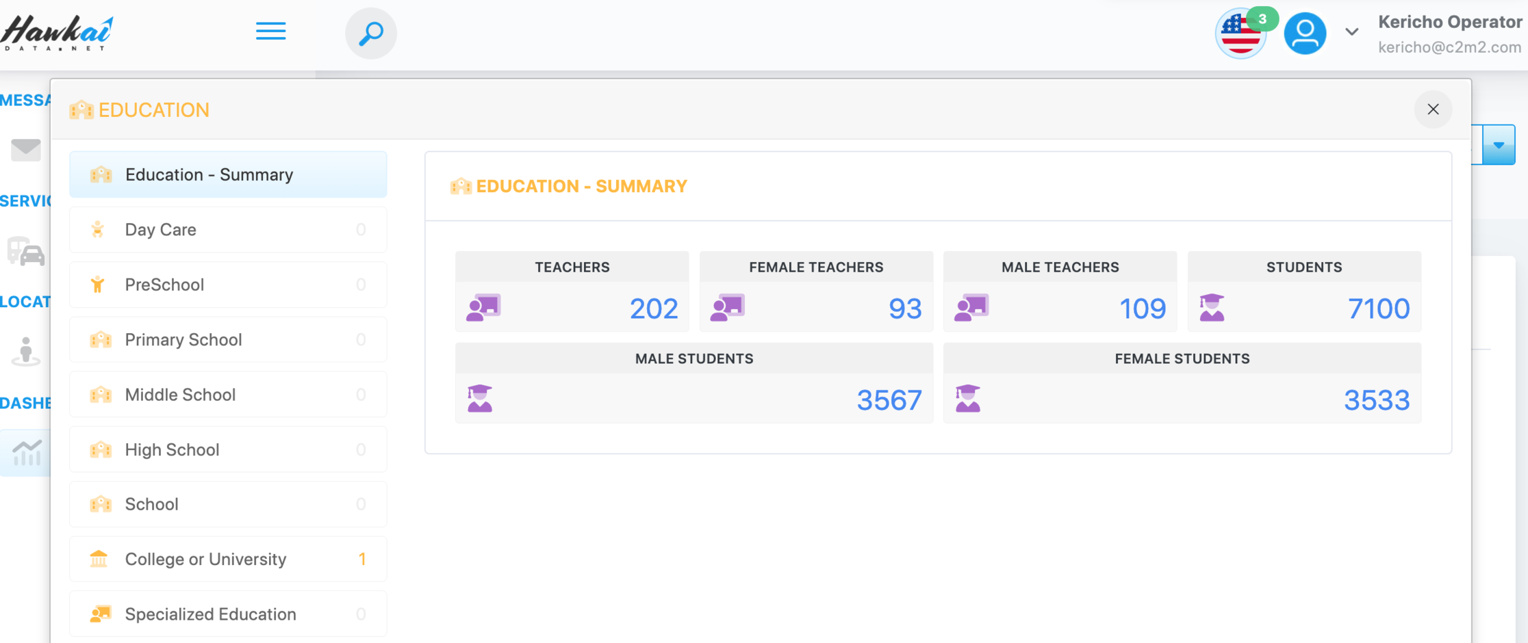Click the College or University bank icon

tap(99, 559)
